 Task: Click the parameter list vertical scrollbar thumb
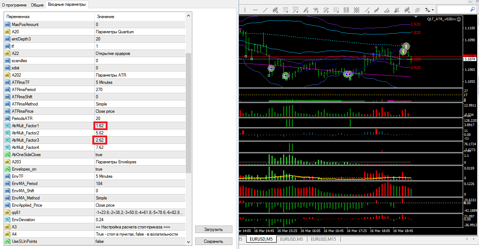tap(188, 113)
